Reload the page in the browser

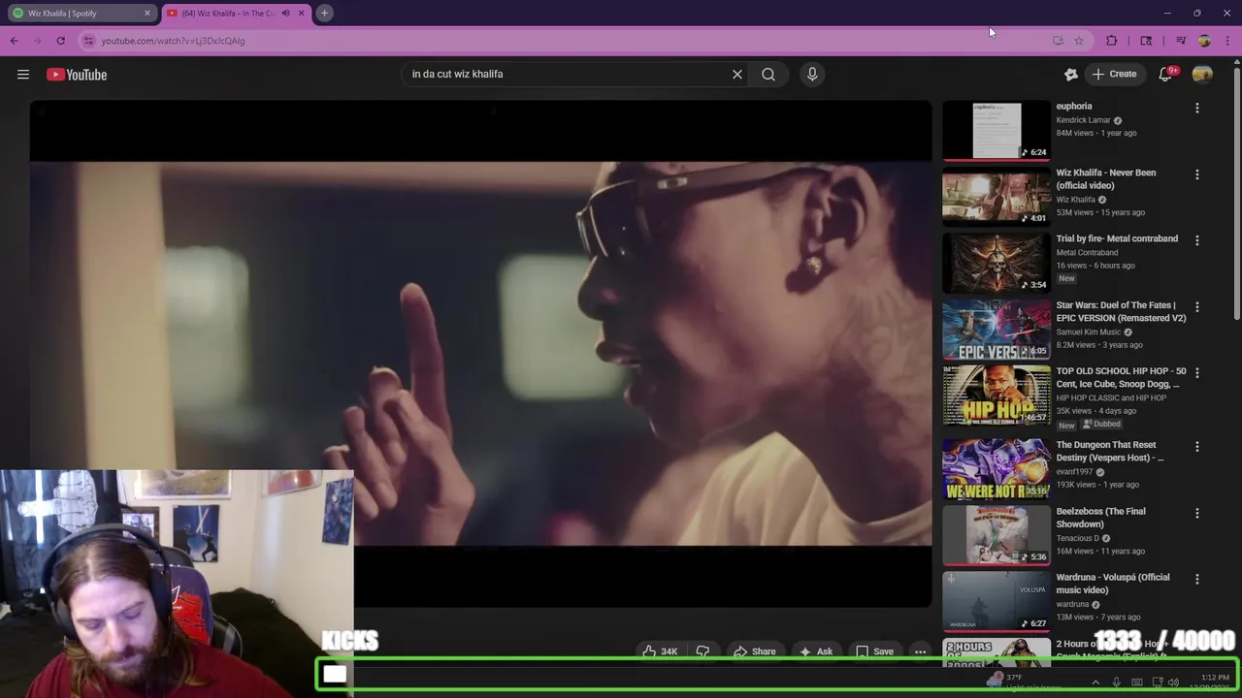pos(61,41)
